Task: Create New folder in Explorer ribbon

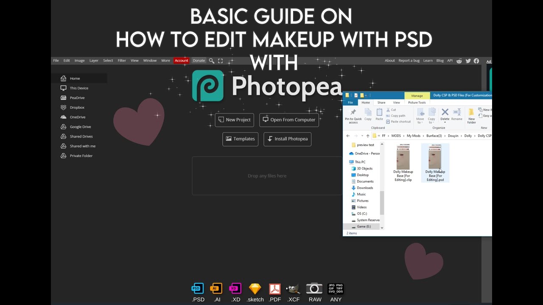Action: pos(472,116)
